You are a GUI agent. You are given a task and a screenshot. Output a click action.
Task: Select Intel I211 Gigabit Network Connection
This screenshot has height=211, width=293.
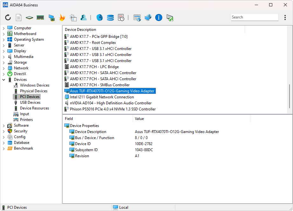point(102,97)
